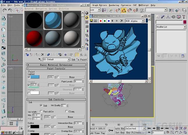Screen dimensions: 188x135
Task: Open the Display command panel tab
Action: (179, 17)
